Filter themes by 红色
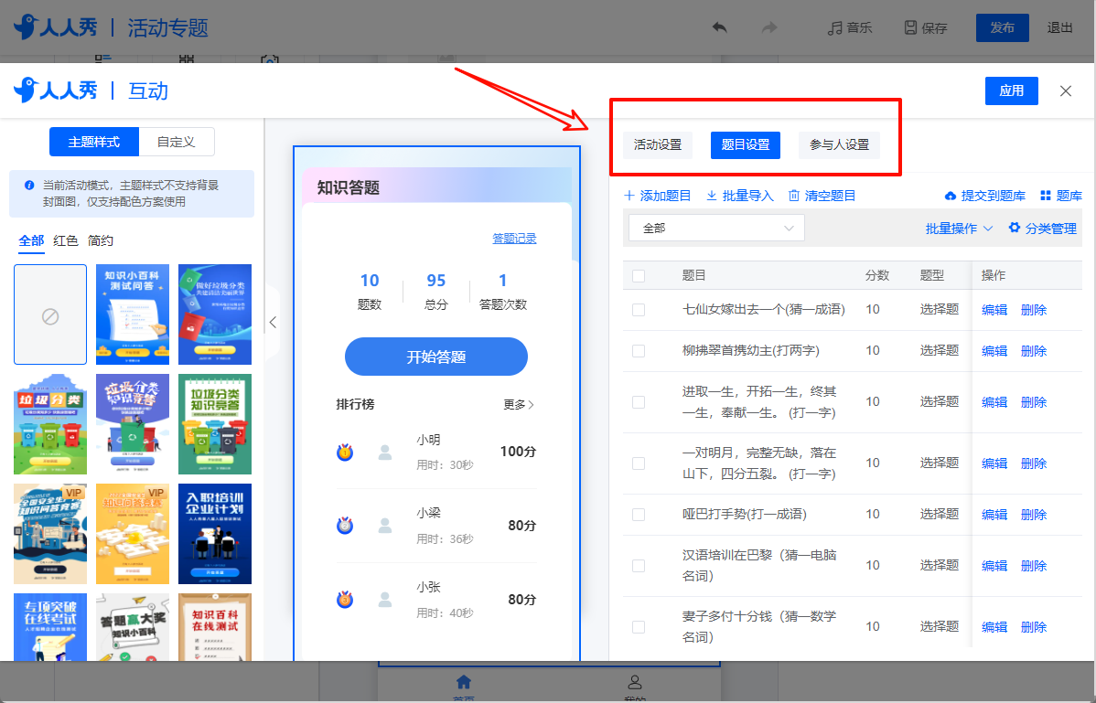1096x703 pixels. click(x=66, y=240)
